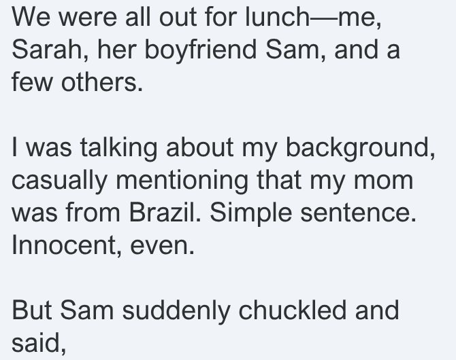
Task: Click the word "others" ending first paragraph
Action: (x=102, y=82)
